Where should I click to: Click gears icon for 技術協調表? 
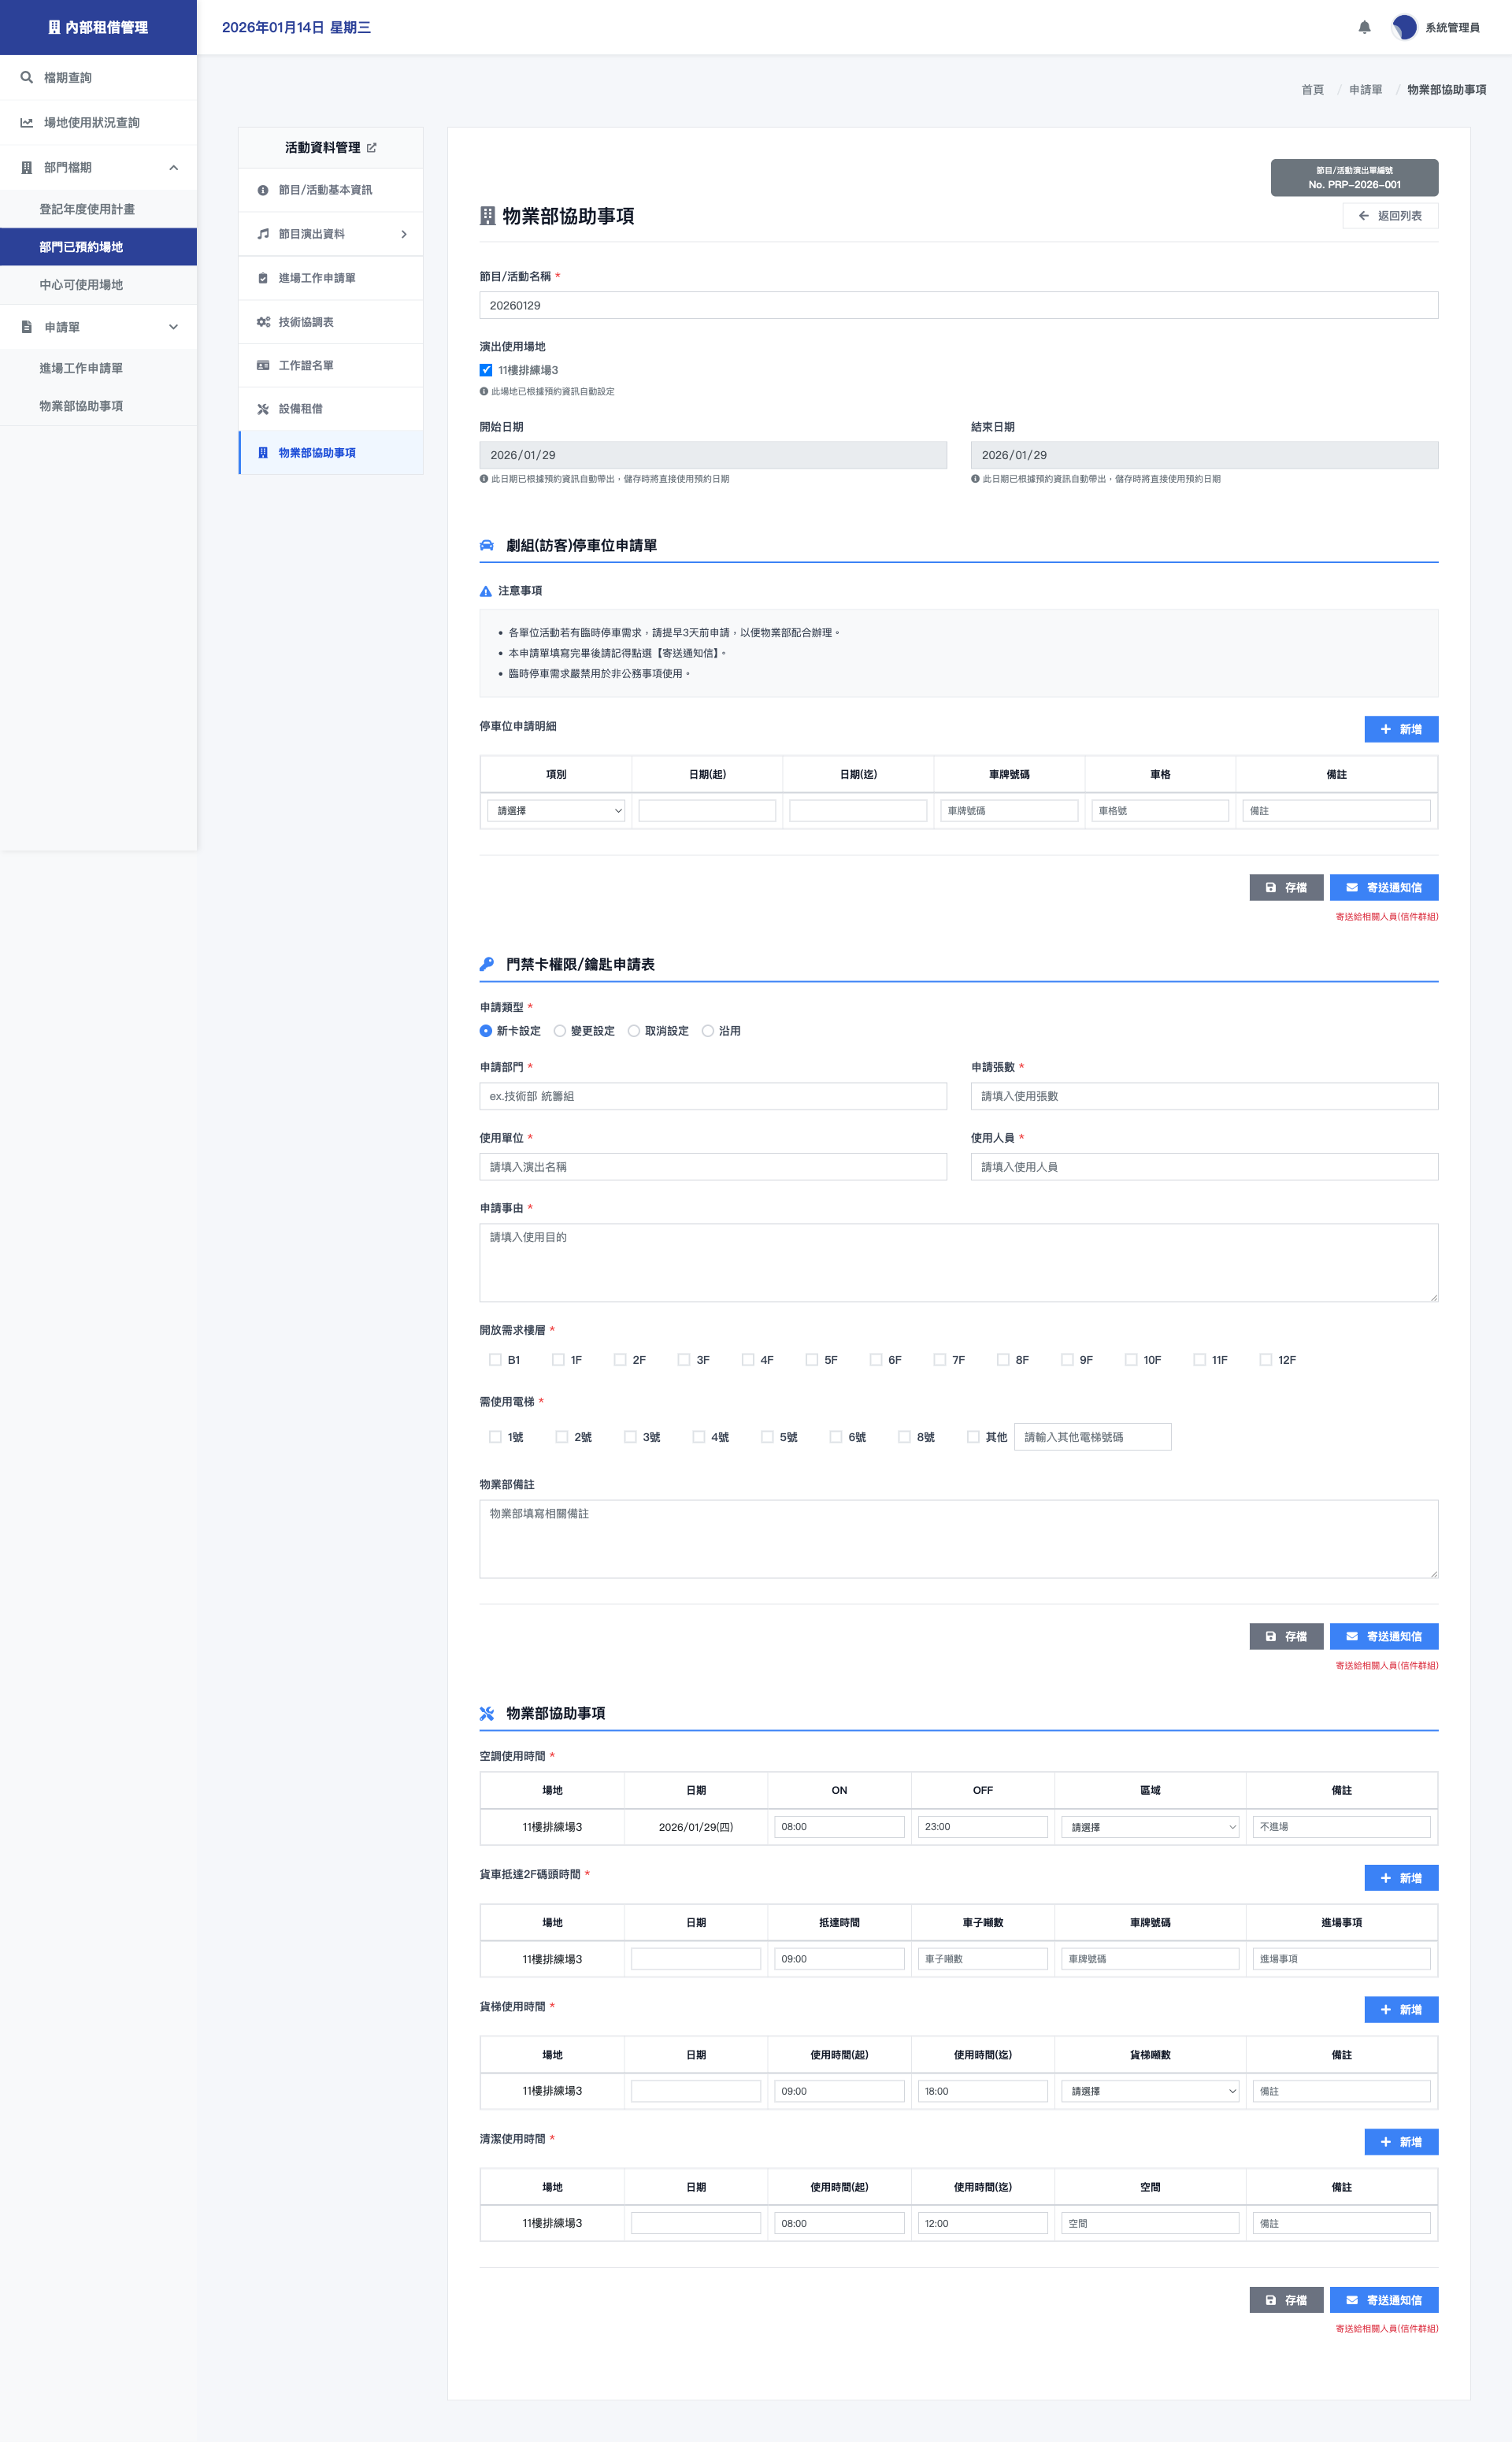[x=263, y=322]
